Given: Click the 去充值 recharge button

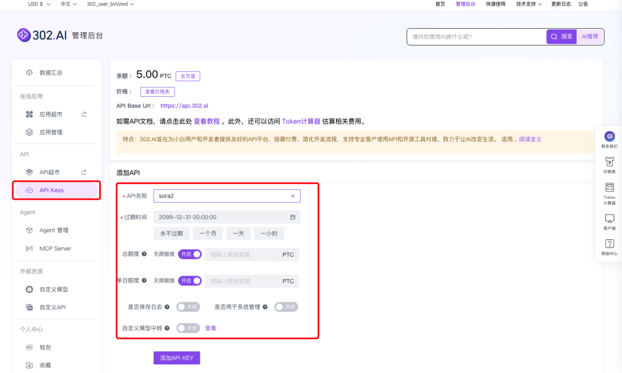Looking at the screenshot, I should (188, 76).
